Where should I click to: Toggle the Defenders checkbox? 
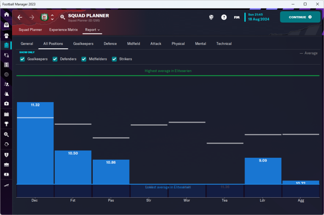click(55, 59)
